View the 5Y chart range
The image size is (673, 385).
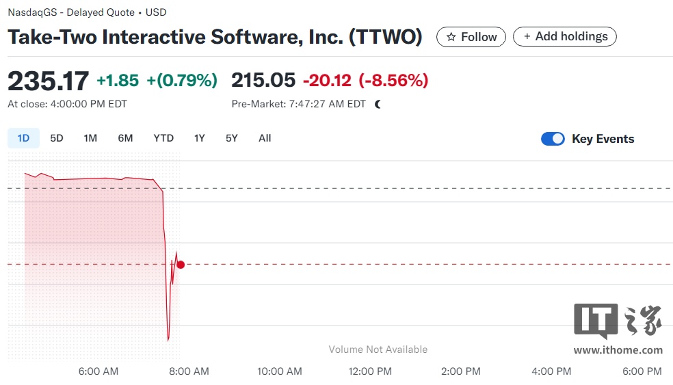pyautogui.click(x=231, y=138)
